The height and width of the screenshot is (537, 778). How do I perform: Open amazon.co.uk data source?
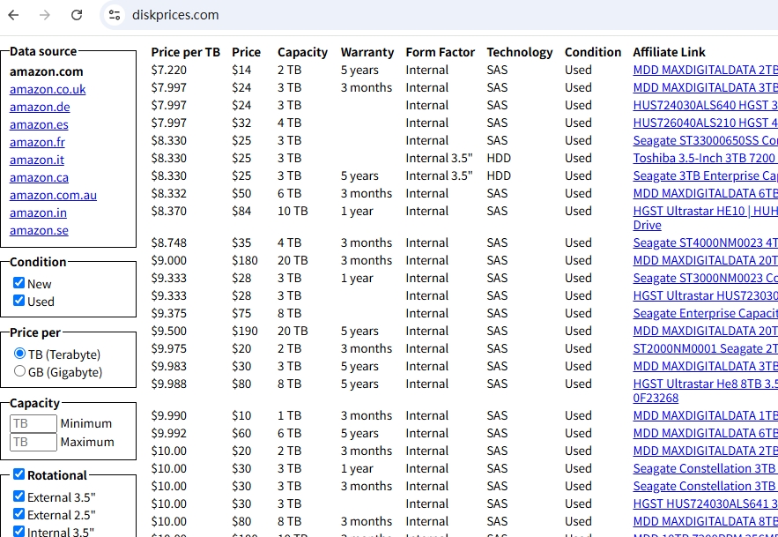[48, 89]
